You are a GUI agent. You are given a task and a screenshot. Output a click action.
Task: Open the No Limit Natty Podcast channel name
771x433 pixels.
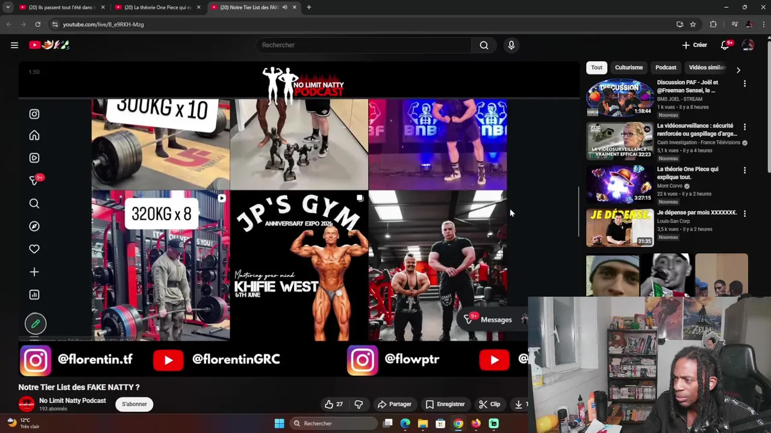click(72, 401)
